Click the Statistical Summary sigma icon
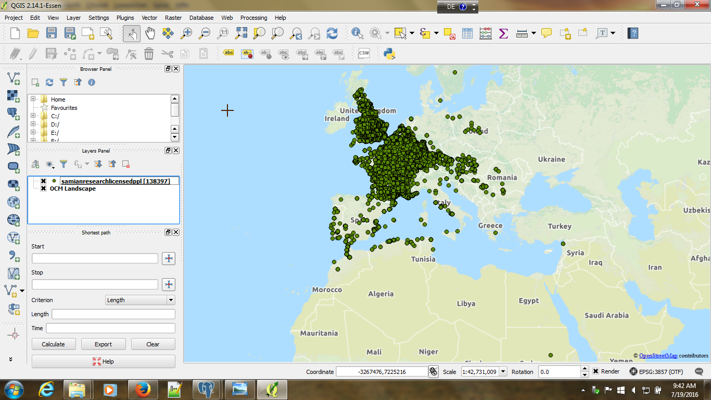 click(x=503, y=33)
